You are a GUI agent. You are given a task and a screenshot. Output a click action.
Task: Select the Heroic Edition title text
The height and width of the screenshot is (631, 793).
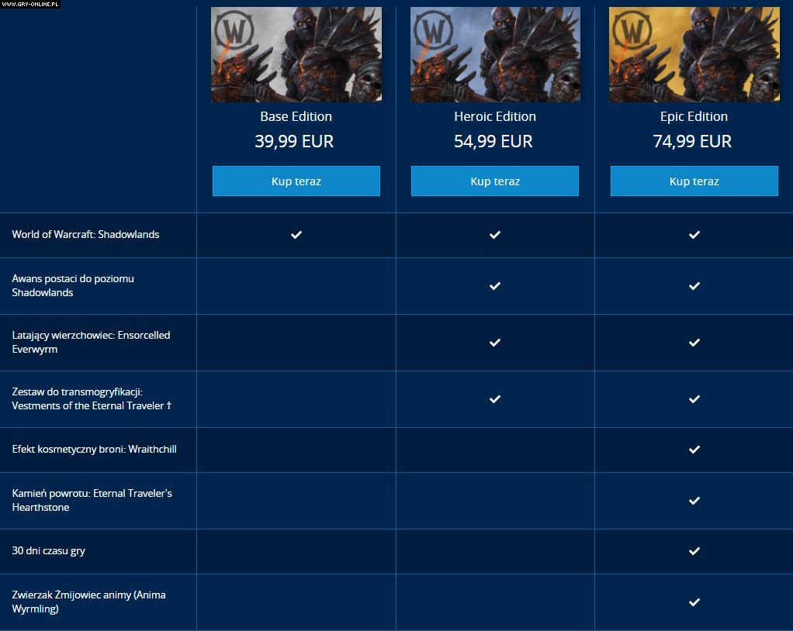point(495,116)
